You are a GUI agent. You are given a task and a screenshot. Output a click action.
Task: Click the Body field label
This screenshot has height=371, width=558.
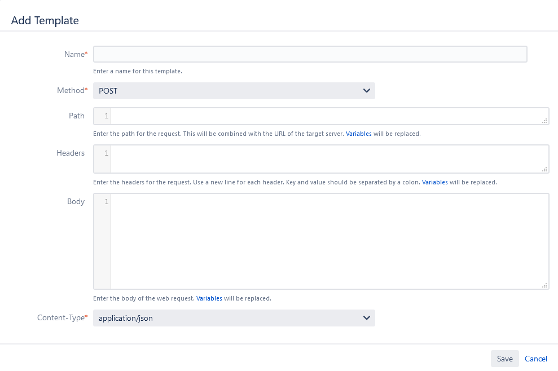(76, 201)
